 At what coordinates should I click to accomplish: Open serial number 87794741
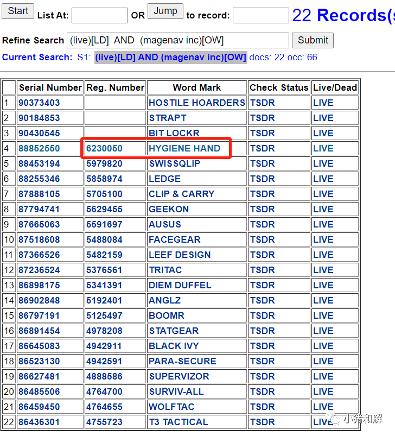tap(39, 209)
